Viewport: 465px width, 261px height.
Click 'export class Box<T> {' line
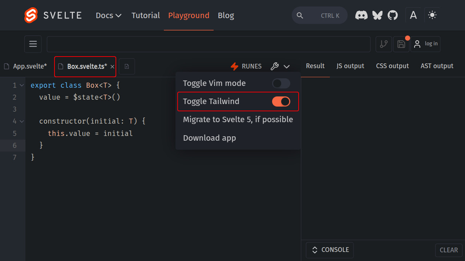pyautogui.click(x=75, y=85)
